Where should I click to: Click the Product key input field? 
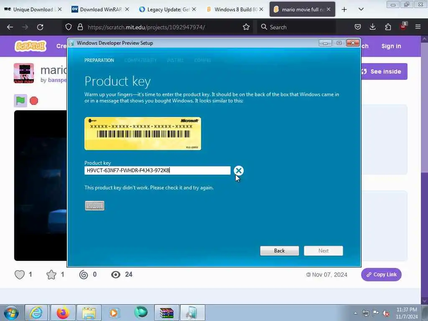158,171
